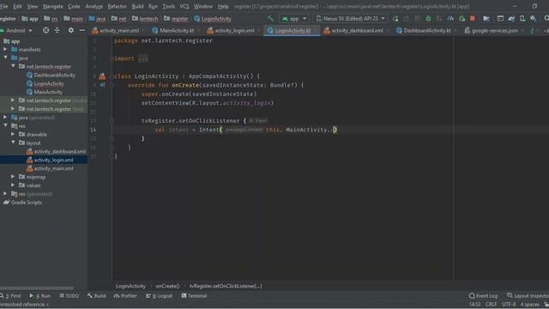Open the Build tool window
The width and height of the screenshot is (549, 309).
coord(97,296)
